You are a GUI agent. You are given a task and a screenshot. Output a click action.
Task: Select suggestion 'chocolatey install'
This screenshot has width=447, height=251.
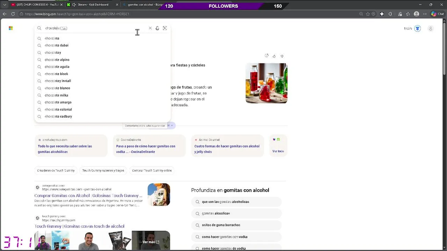pos(103,81)
